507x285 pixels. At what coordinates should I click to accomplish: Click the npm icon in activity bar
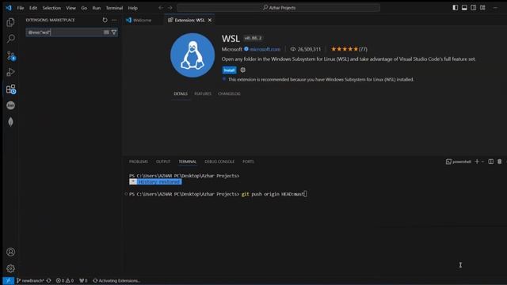[x=10, y=105]
